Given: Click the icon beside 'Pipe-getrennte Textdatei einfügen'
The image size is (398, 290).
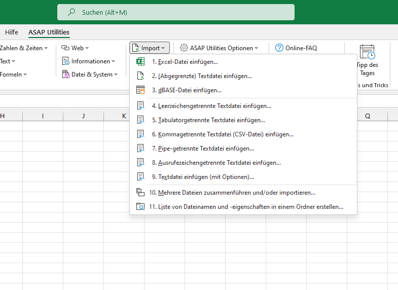Looking at the screenshot, I should pos(140,149).
